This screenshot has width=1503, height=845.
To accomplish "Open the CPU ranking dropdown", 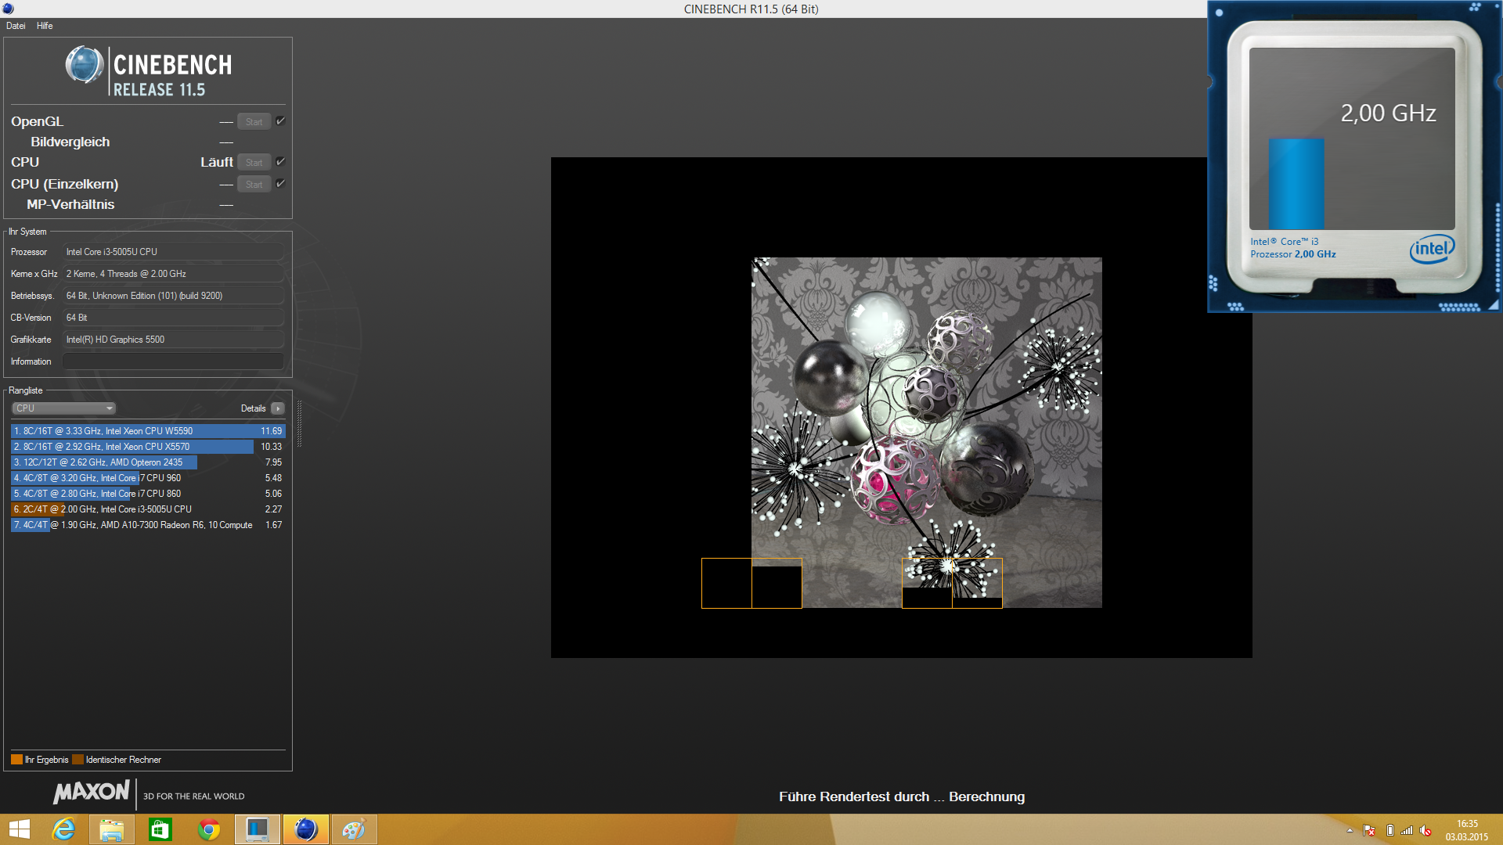I will point(64,408).
